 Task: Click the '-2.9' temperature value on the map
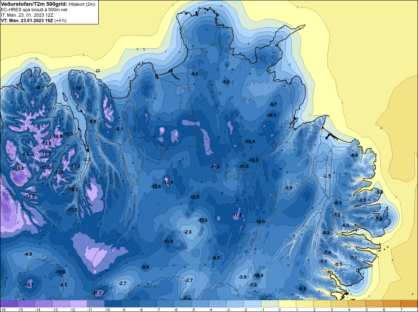click(x=288, y=188)
